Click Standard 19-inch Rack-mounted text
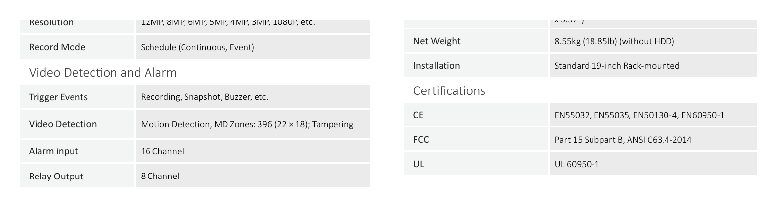777x207 pixels. [617, 66]
